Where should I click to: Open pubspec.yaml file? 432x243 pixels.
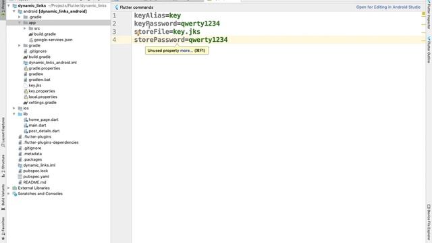36,177
